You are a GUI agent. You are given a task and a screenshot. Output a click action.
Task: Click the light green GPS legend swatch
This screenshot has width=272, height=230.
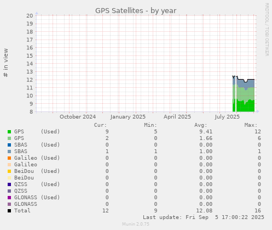tap(9, 138)
